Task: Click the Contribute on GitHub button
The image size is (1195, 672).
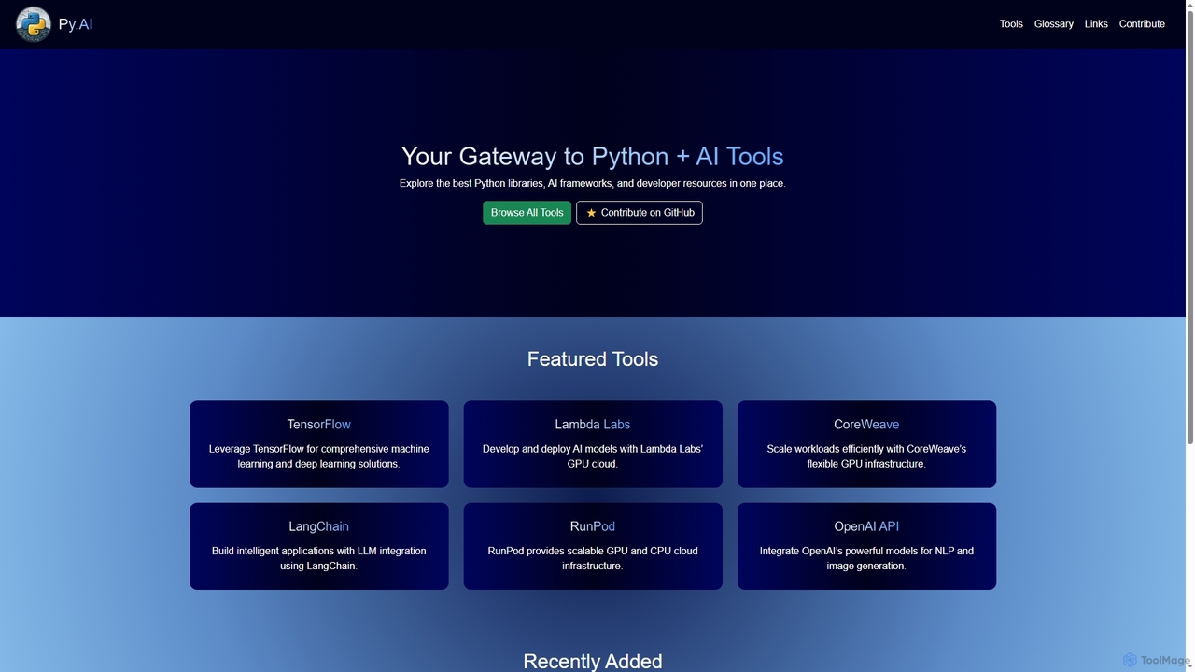Action: pyautogui.click(x=640, y=213)
